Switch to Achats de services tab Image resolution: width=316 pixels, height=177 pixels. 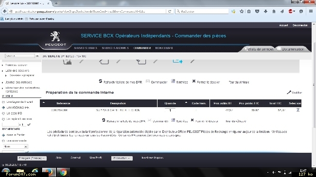(x=259, y=49)
